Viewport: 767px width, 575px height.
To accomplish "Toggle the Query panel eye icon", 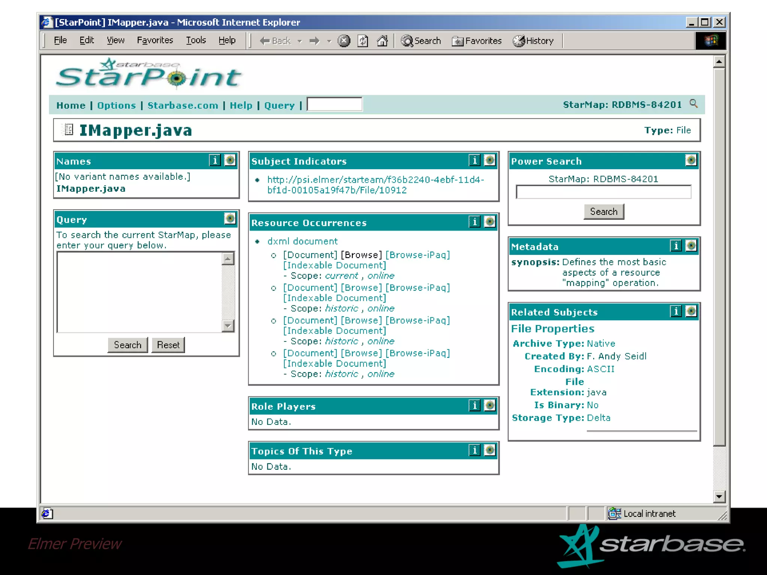I will pyautogui.click(x=230, y=218).
